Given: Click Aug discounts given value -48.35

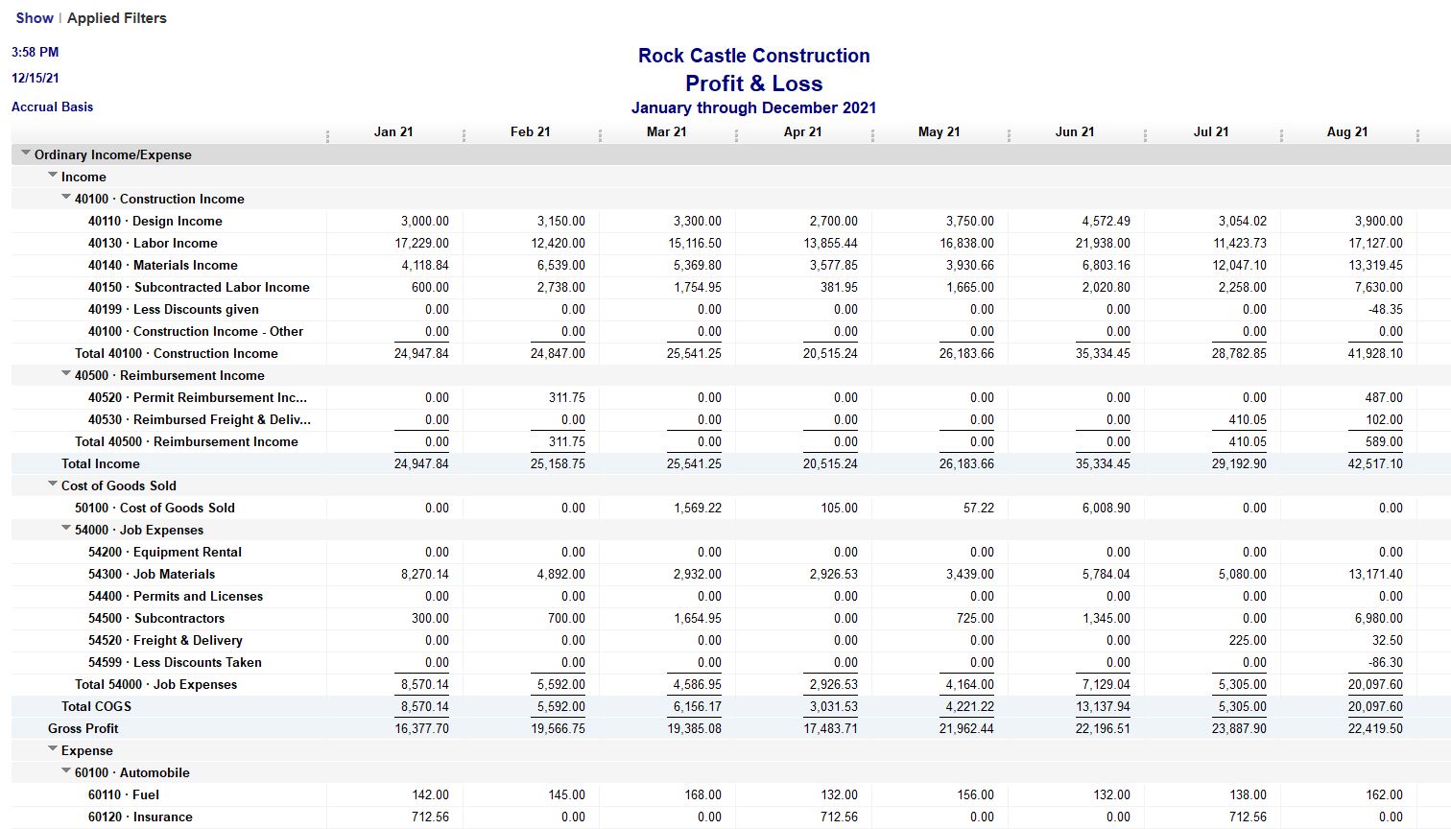Looking at the screenshot, I should coord(1386,309).
